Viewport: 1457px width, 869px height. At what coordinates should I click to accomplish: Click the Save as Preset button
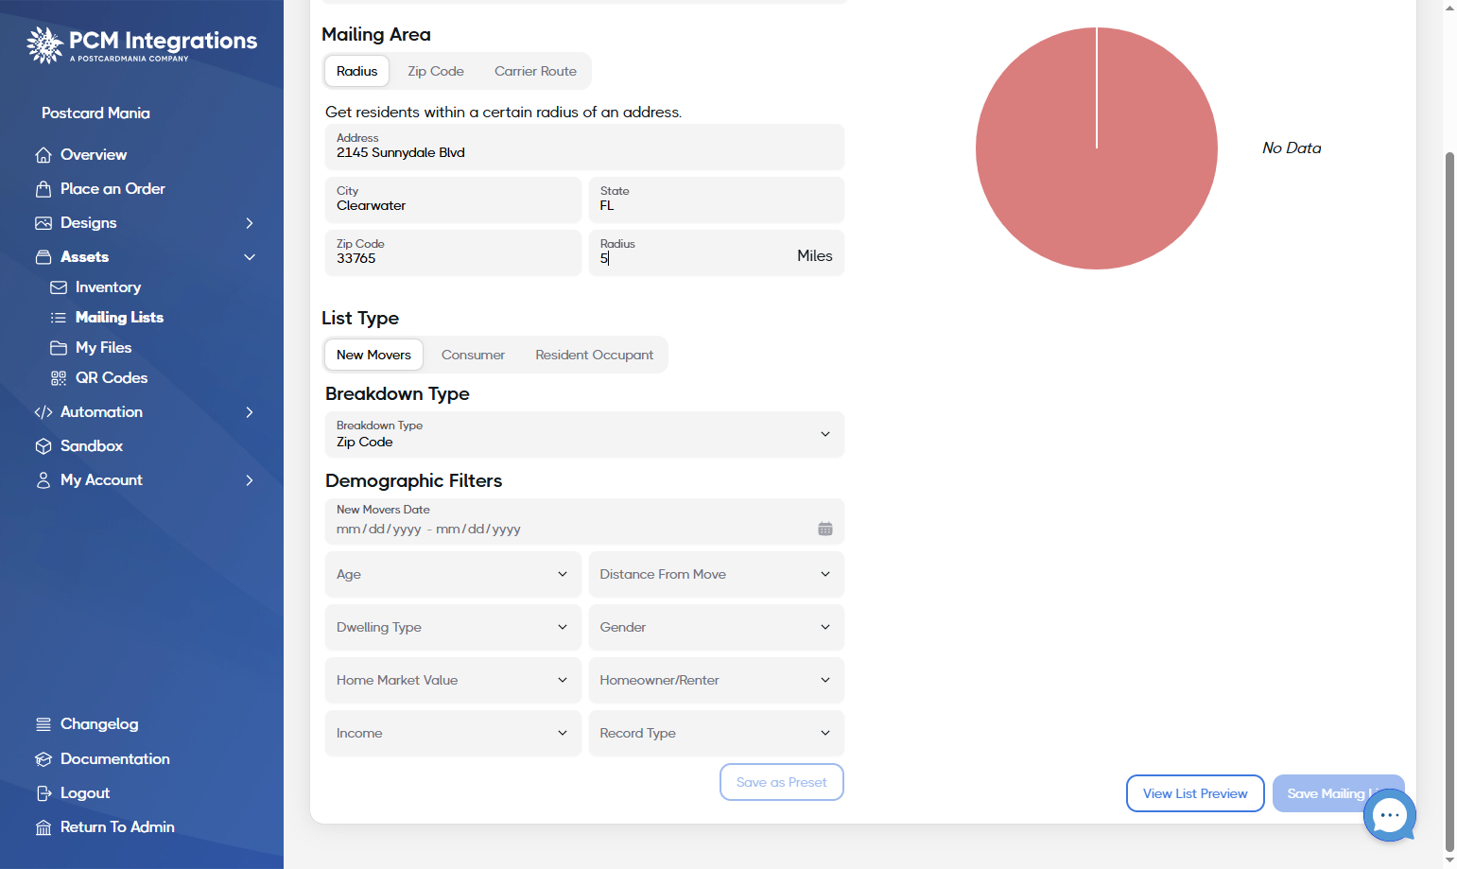(x=782, y=782)
